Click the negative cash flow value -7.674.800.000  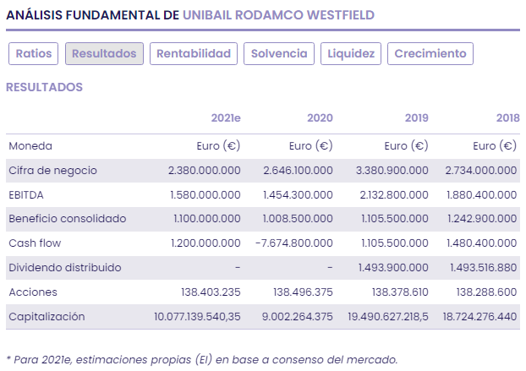(x=293, y=243)
